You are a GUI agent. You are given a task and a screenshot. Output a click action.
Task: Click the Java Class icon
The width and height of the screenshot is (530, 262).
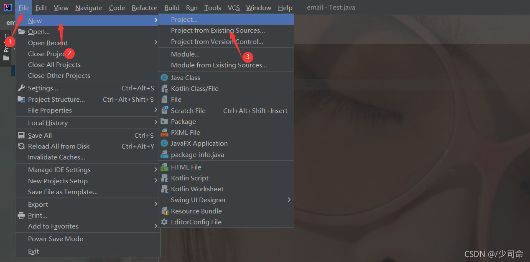click(x=164, y=77)
